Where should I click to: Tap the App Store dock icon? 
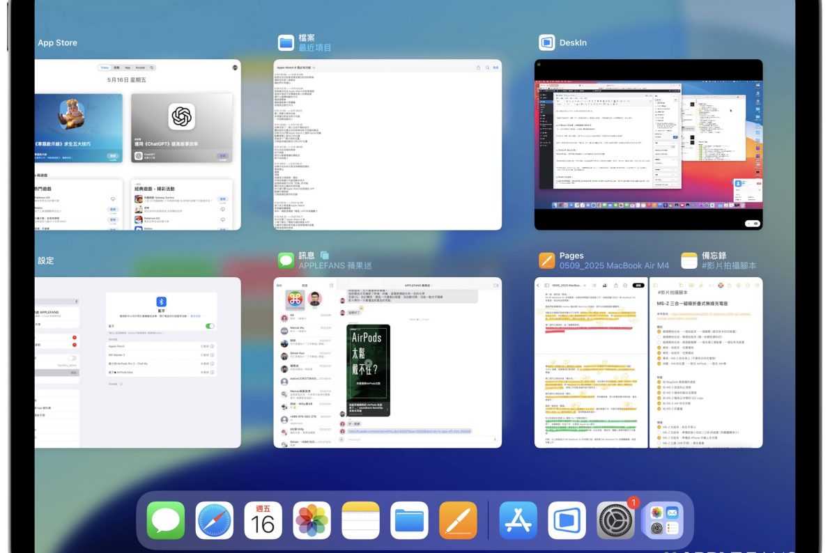point(518,520)
